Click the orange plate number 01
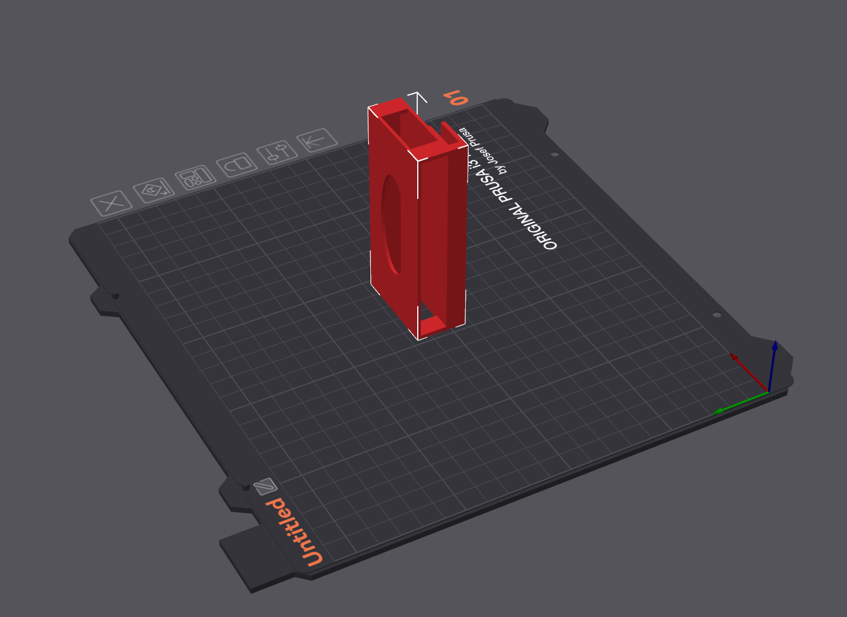This screenshot has height=617, width=847. click(457, 97)
